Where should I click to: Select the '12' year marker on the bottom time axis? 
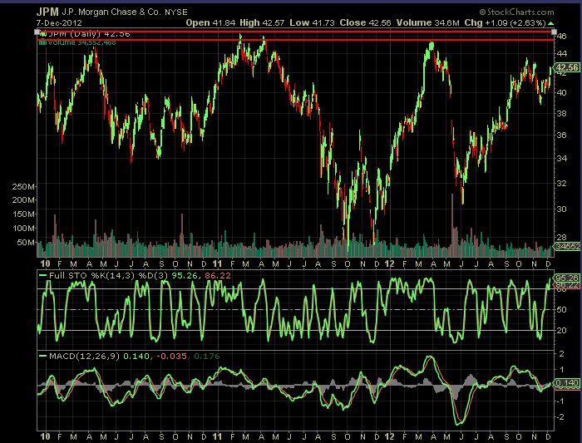[389, 436]
